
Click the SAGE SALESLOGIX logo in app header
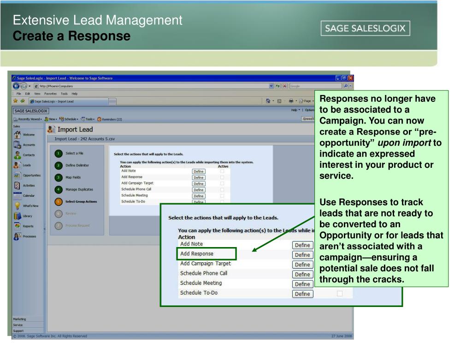[31, 111]
